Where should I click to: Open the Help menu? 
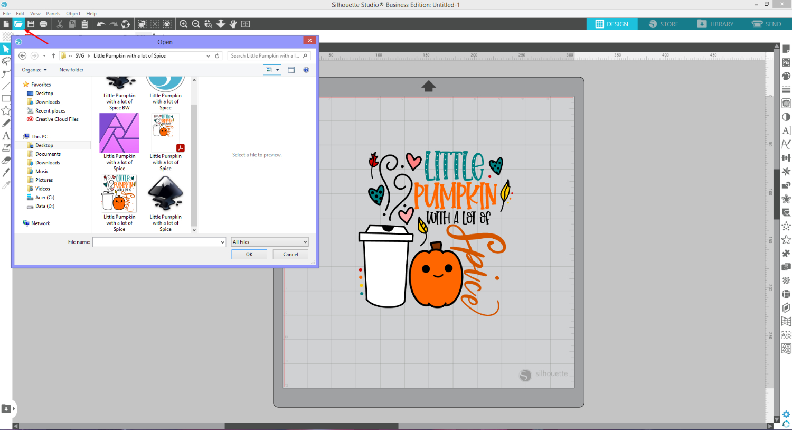click(x=91, y=13)
